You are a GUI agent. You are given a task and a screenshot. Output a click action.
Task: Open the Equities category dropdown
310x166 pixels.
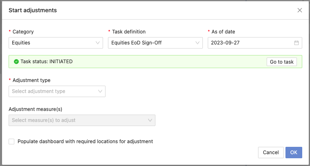coord(56,43)
